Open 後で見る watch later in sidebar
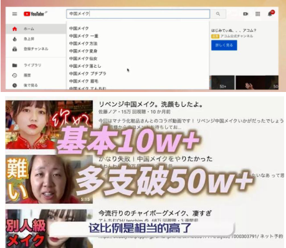This screenshot has width=286, height=248. tap(36, 85)
